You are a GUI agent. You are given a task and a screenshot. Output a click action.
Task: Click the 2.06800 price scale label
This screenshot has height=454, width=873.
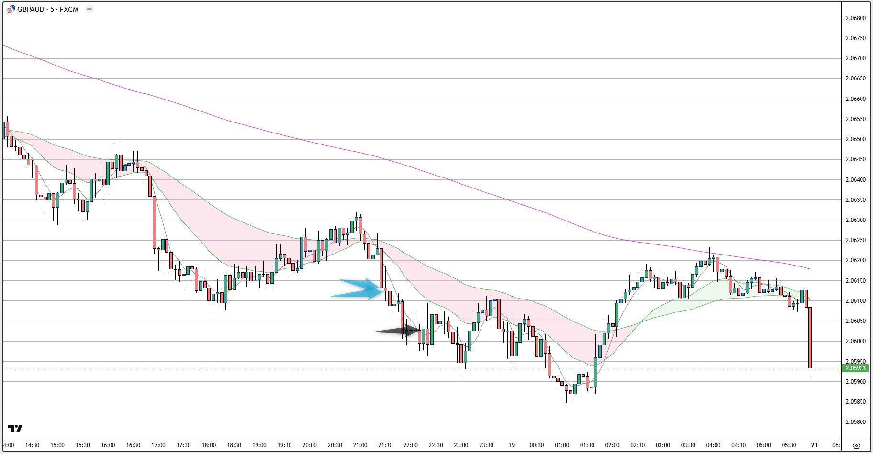[855, 18]
